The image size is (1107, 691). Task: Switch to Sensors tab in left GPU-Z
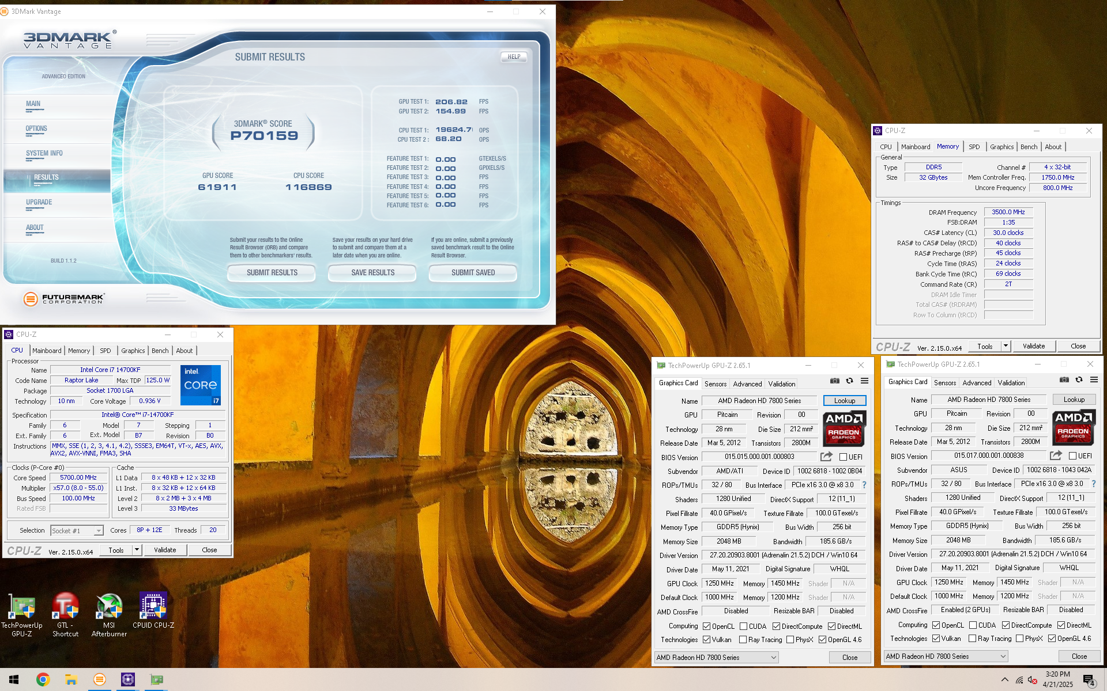[716, 384]
